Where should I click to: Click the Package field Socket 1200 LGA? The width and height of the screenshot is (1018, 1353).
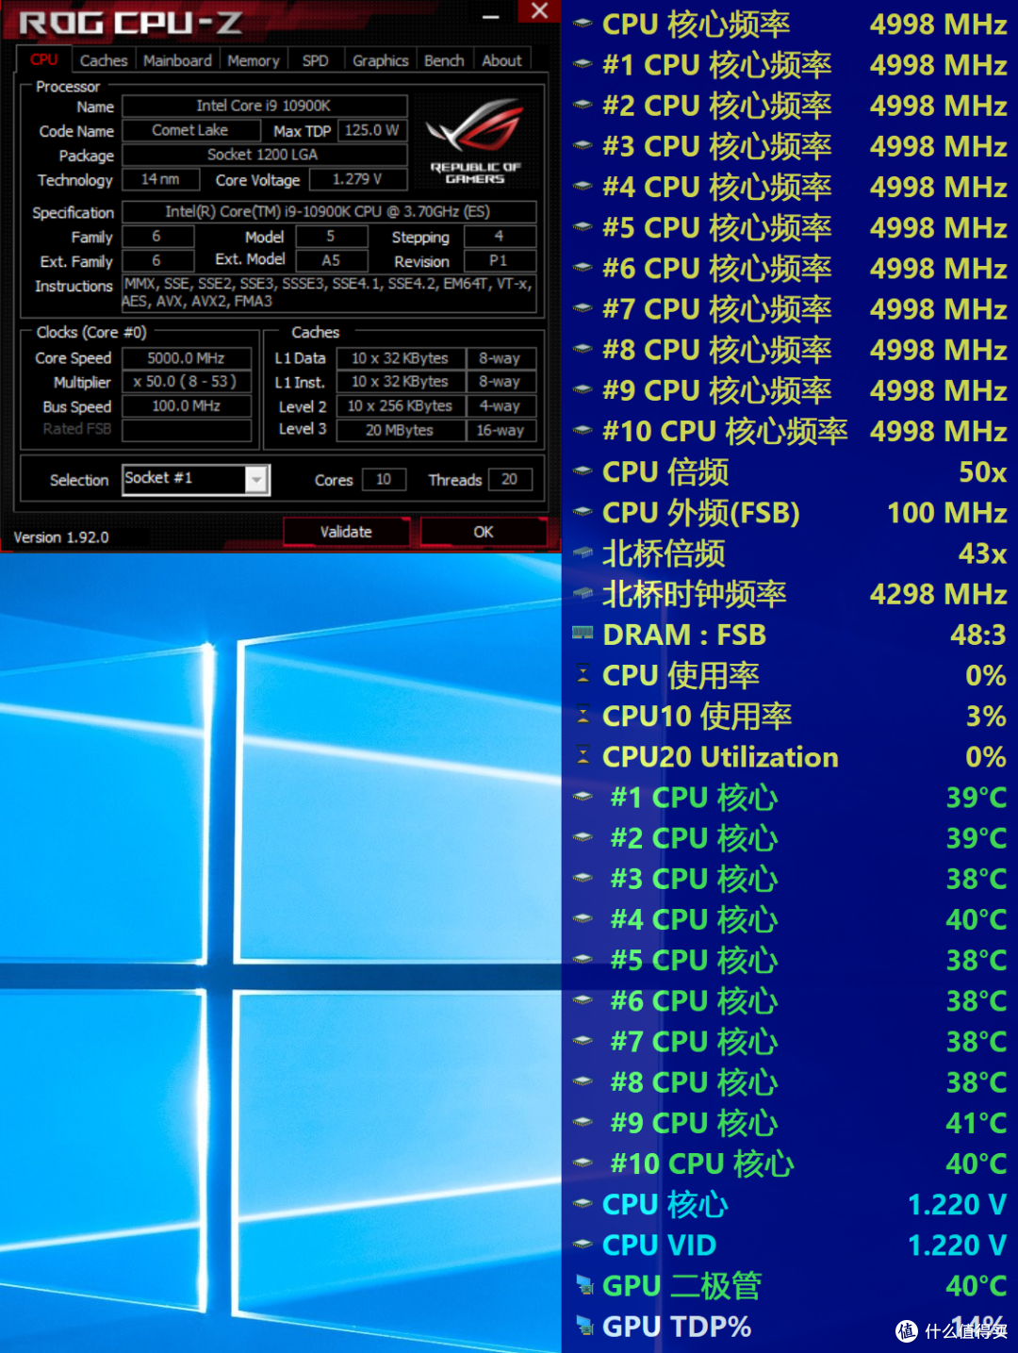[x=264, y=155]
